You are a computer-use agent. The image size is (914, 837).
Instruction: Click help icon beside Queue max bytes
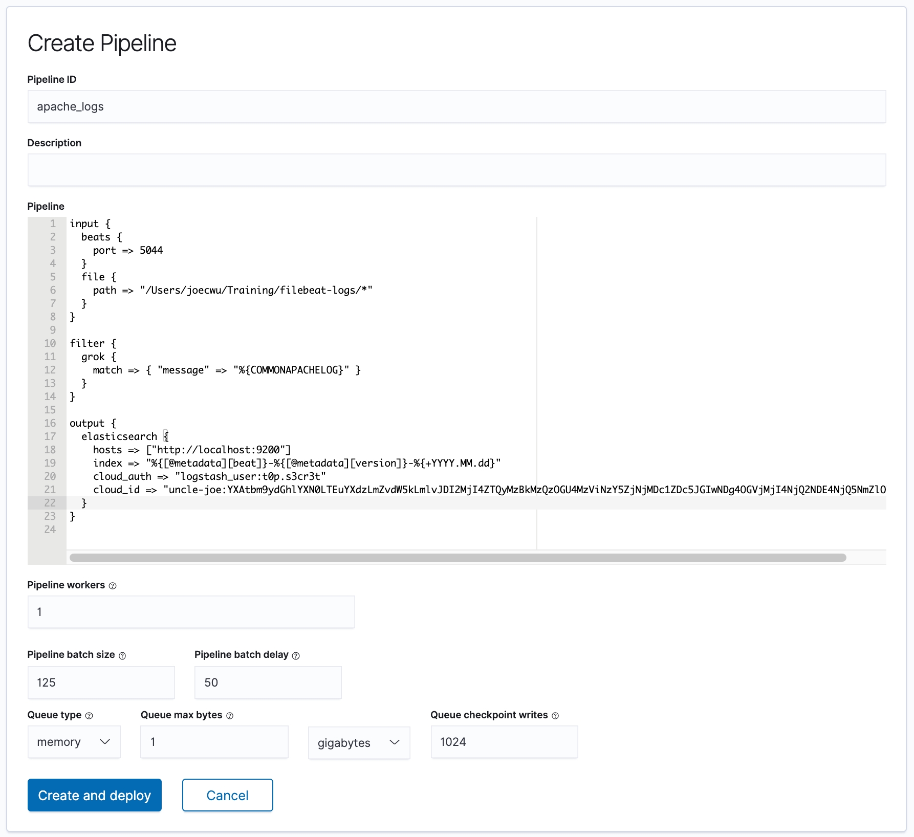pos(230,716)
